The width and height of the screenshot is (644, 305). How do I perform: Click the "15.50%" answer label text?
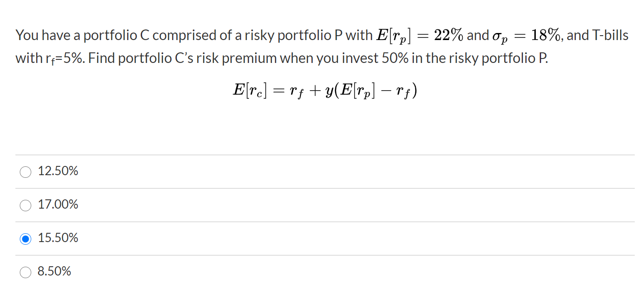tap(58, 238)
